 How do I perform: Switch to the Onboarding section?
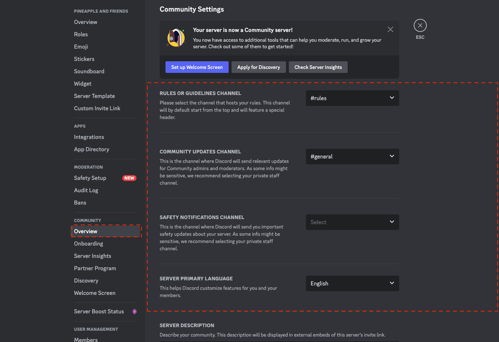88,243
